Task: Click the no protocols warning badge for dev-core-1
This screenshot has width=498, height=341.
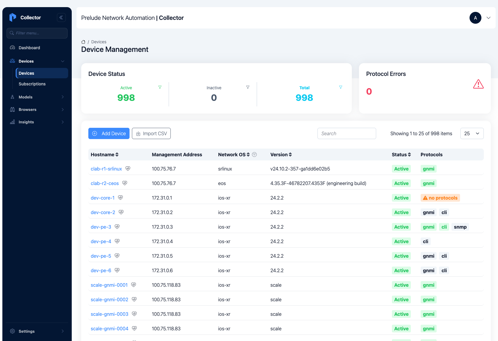Action: coord(440,198)
